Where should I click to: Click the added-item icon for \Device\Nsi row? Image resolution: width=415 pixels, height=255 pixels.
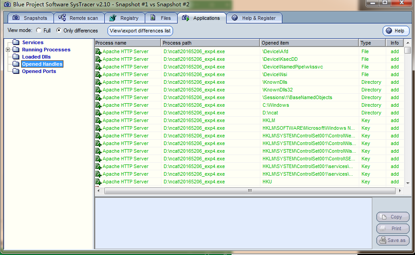click(98, 75)
